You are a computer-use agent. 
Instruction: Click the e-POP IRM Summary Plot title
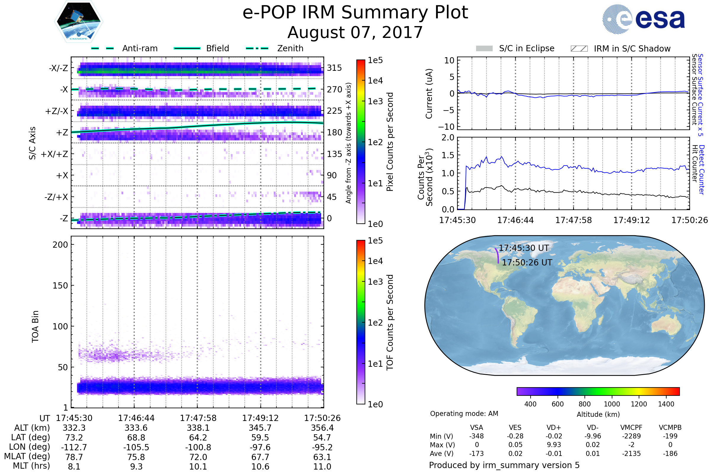coord(355,13)
